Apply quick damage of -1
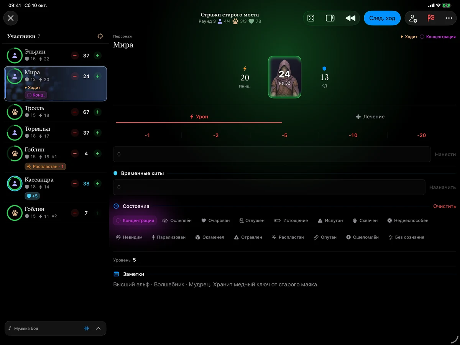 pos(147,135)
